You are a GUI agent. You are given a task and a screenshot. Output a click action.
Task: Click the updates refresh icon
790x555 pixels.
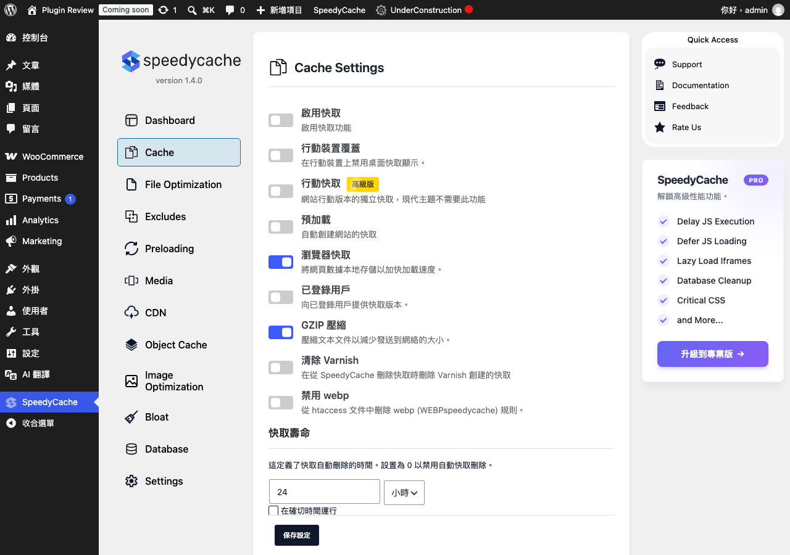(x=163, y=10)
